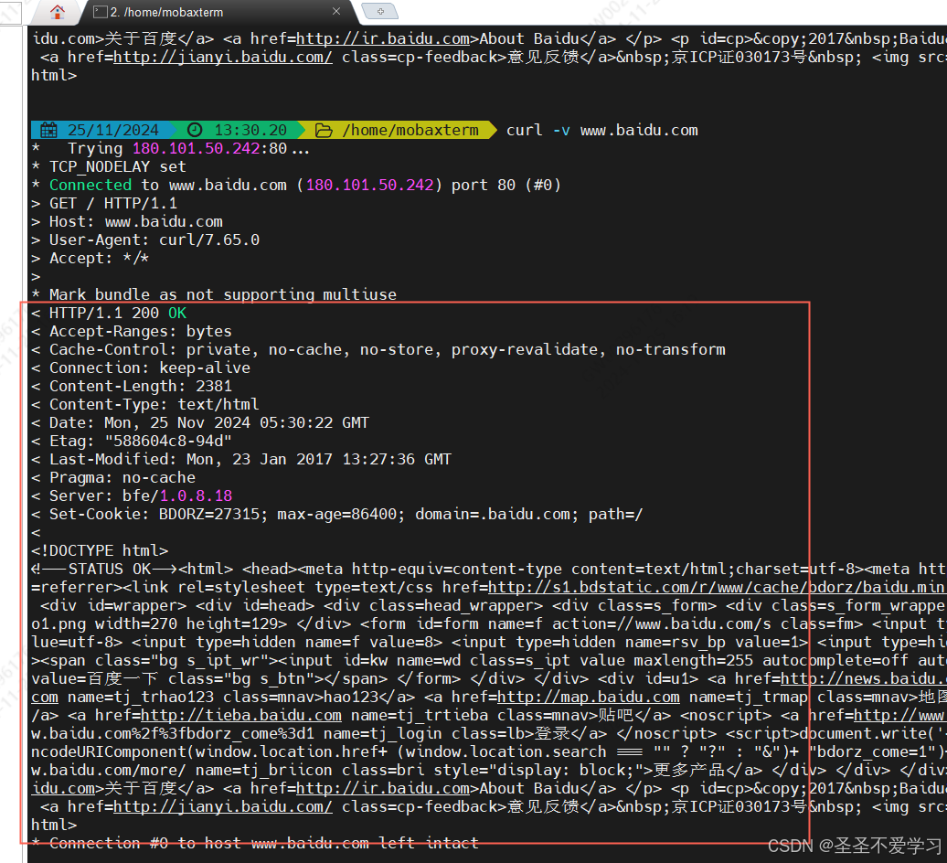Click the TCP_NODELAY set line
Screen dimensions: 947x863
coord(118,166)
